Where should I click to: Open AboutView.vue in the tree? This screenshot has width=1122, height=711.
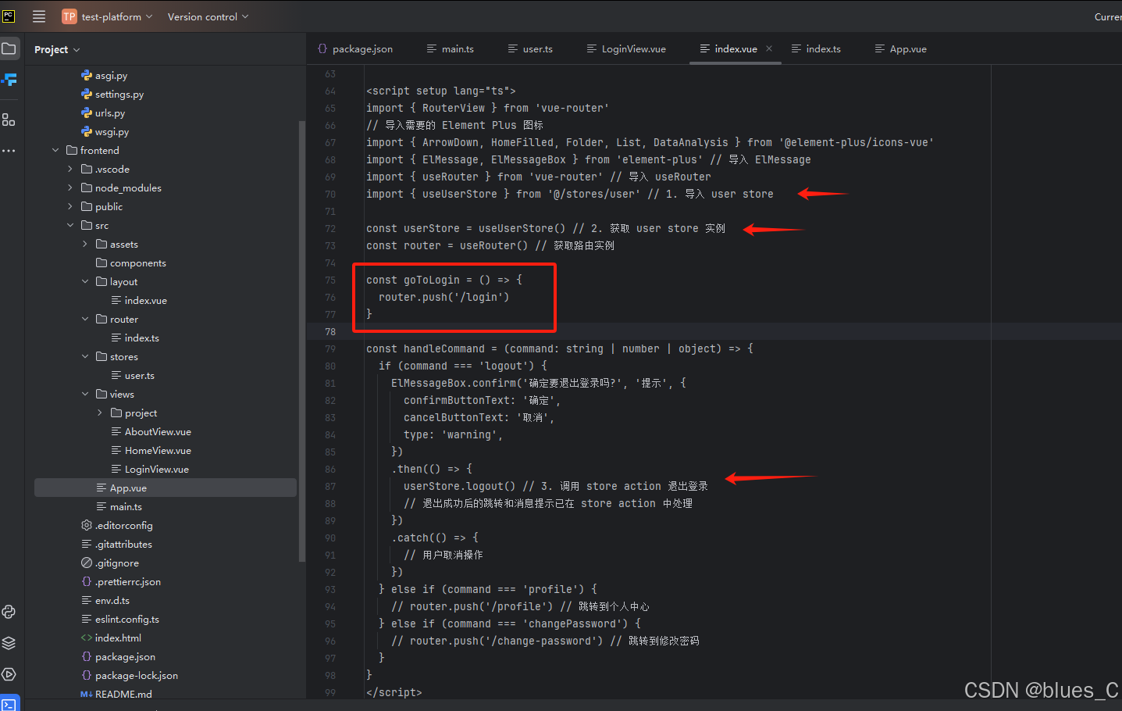151,431
